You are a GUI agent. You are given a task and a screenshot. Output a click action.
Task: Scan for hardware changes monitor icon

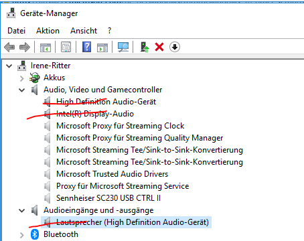(x=123, y=47)
